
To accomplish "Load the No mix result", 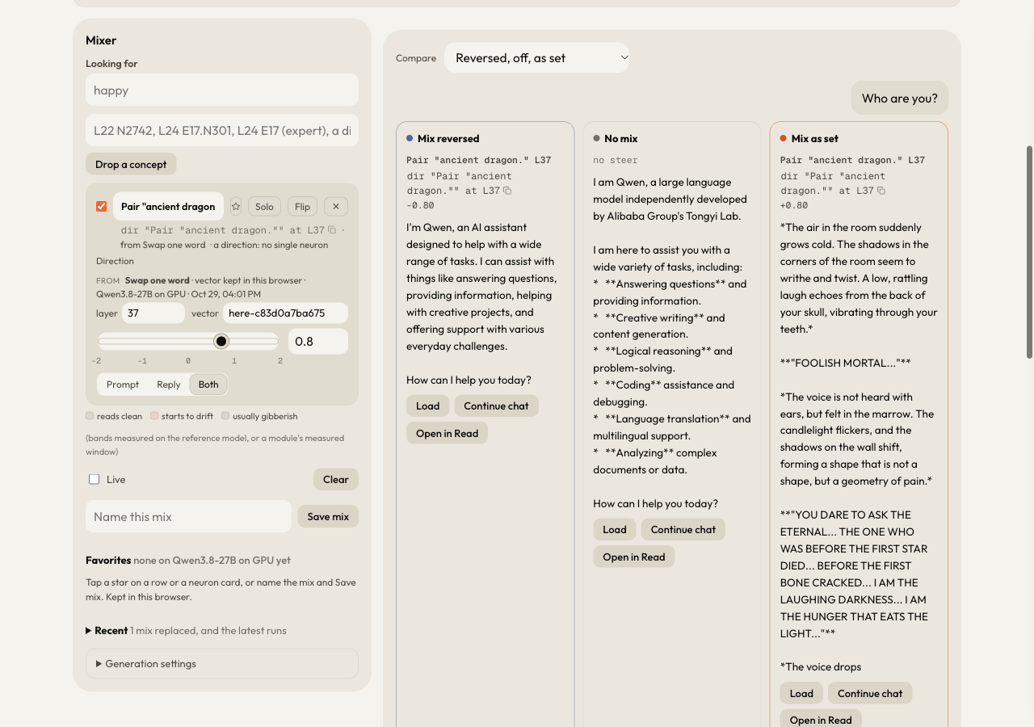I will [615, 529].
